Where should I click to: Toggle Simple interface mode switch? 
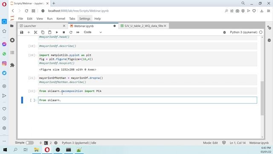coord(29,142)
